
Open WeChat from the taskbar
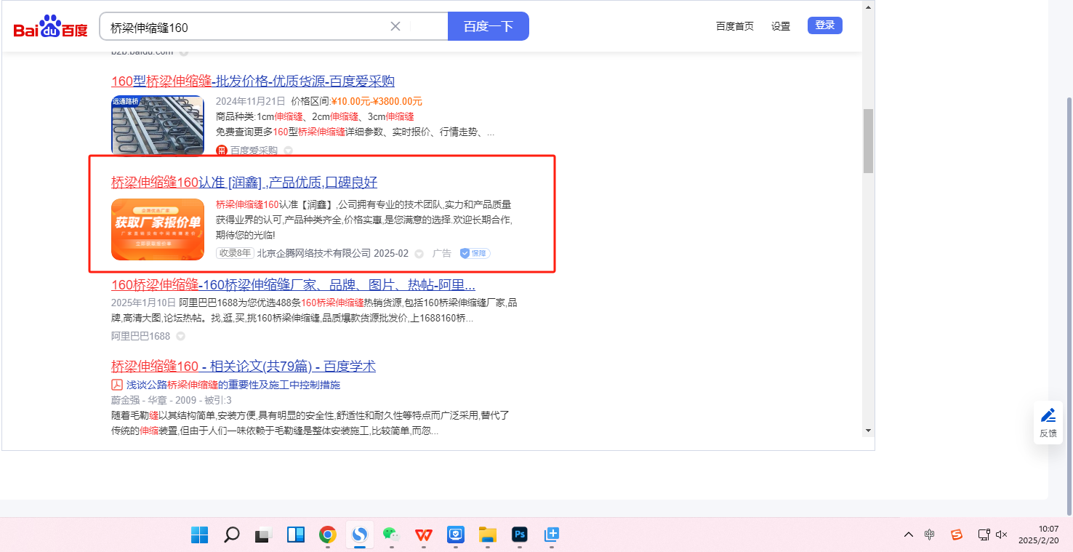point(391,535)
